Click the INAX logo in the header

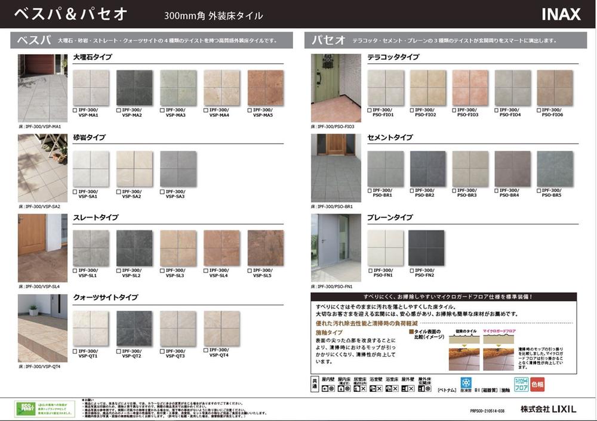click(561, 14)
